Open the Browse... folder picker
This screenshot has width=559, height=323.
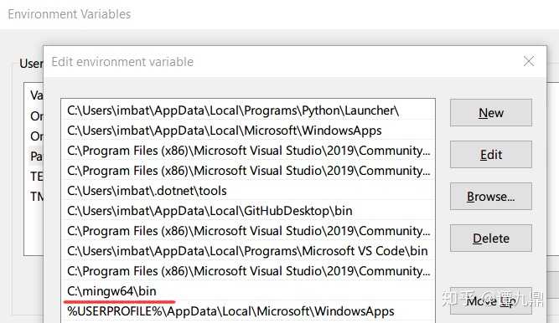(491, 196)
